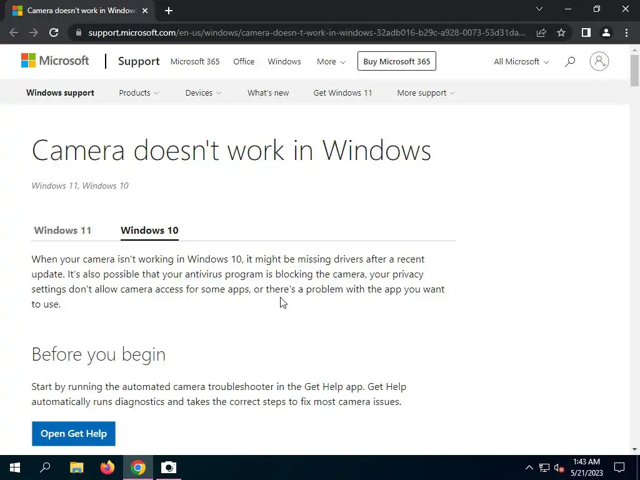Screen dimensions: 640x480
Task: Go to Windows menu item
Action: (x=284, y=62)
